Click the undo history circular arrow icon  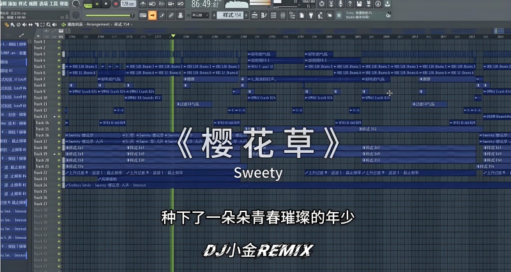click(x=322, y=4)
